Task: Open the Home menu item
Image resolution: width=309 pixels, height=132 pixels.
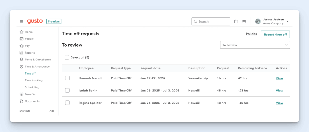Action: 29,32
